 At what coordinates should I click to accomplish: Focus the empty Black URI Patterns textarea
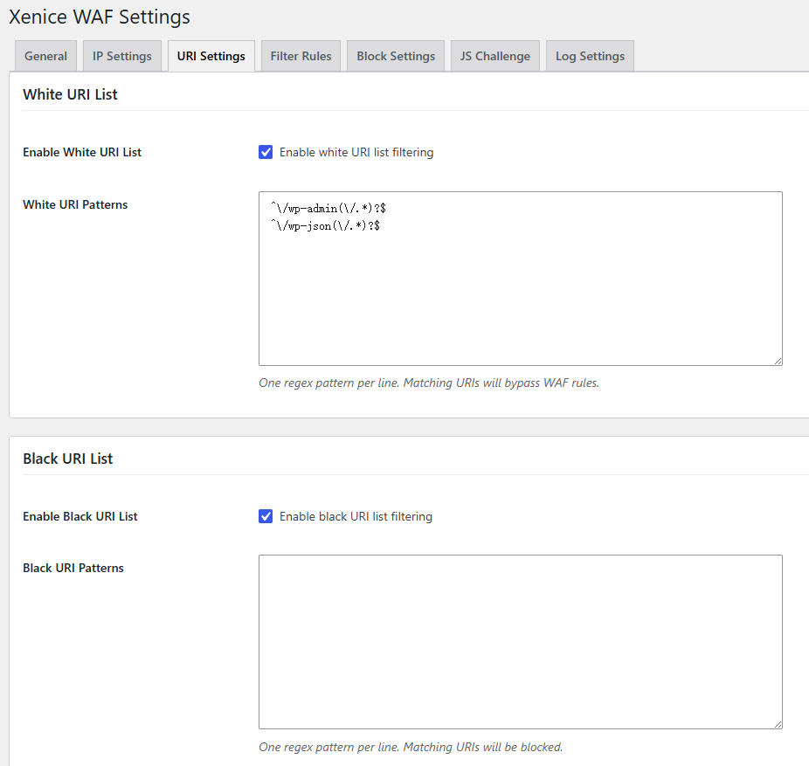521,642
